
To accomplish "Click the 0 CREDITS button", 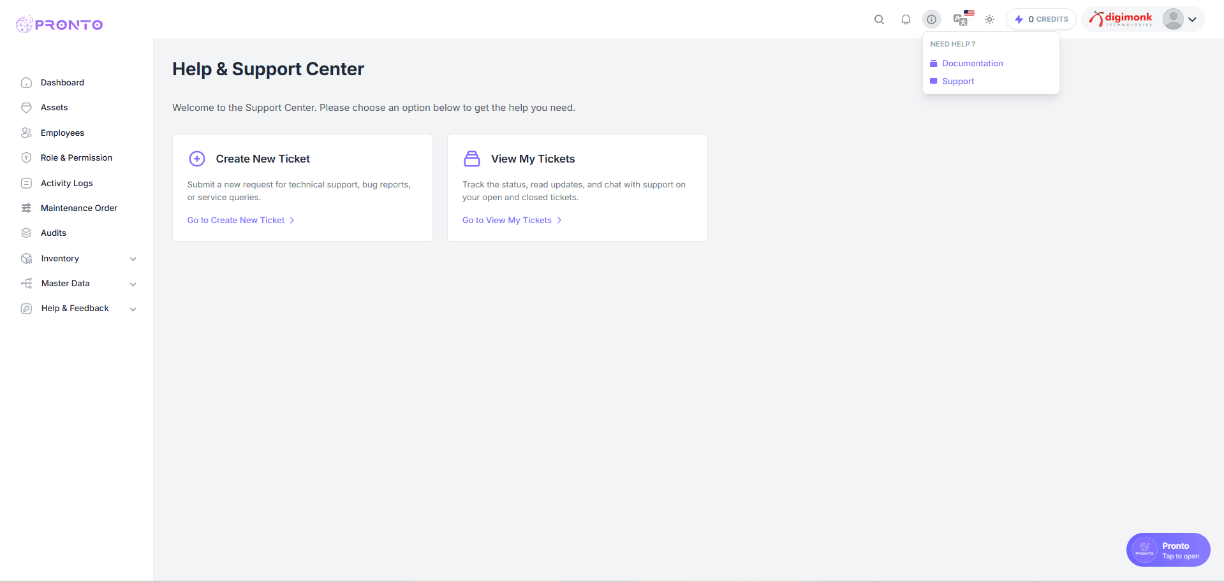I will pyautogui.click(x=1041, y=19).
